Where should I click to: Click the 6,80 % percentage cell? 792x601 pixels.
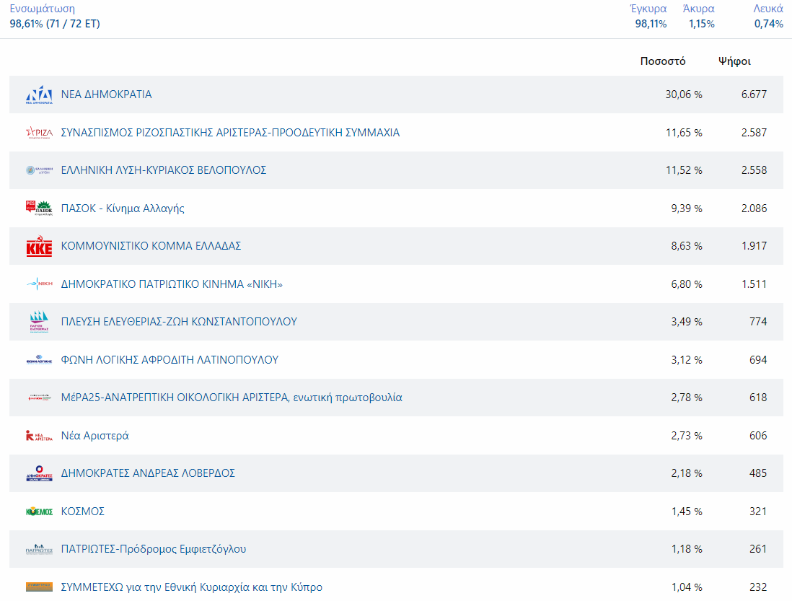coord(687,284)
